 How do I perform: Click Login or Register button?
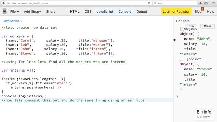[x=176, y=11]
